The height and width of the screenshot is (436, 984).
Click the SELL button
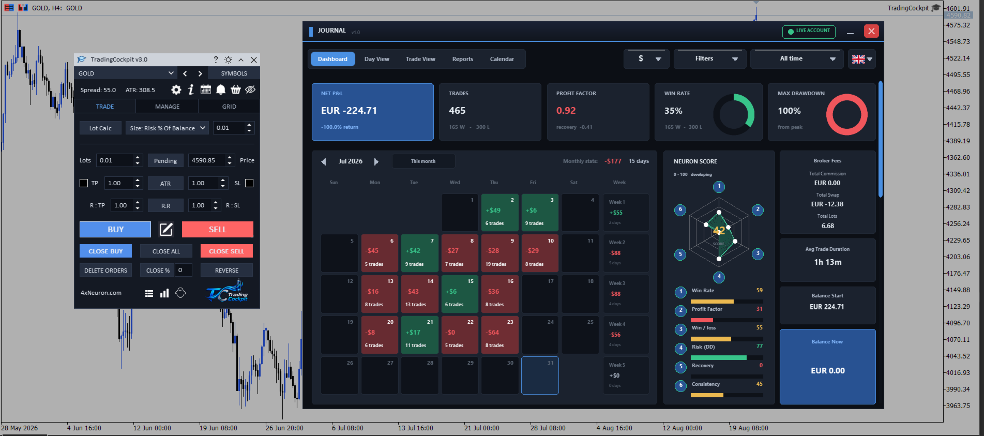pos(218,230)
